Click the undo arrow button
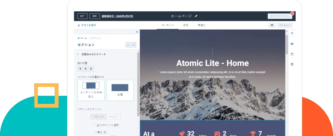Image resolution: width=333 pixels, height=136 pixels. click(x=128, y=45)
